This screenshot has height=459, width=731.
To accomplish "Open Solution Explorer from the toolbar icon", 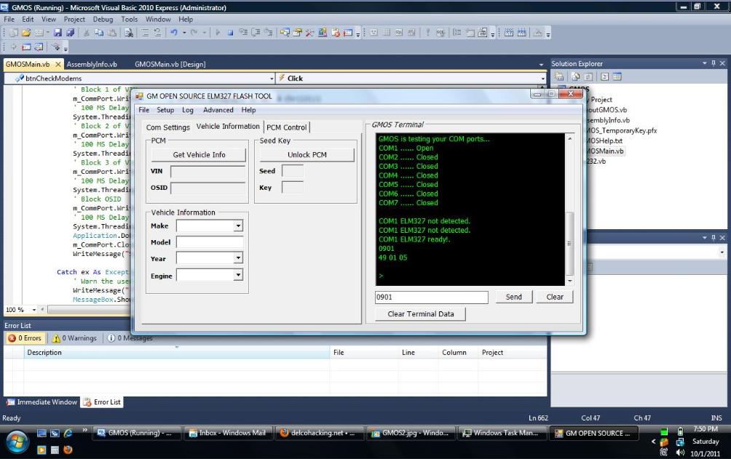I will [285, 33].
